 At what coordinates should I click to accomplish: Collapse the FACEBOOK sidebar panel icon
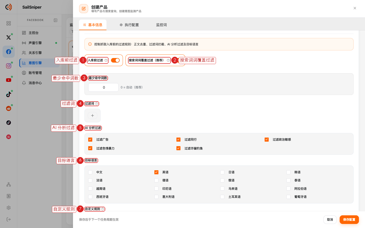pyautogui.click(x=56, y=20)
